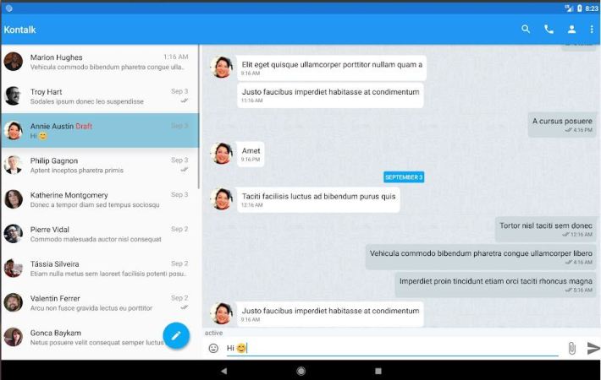This screenshot has height=380, width=601.
Task: Click Troy Hart avatar photo
Action: click(x=14, y=96)
